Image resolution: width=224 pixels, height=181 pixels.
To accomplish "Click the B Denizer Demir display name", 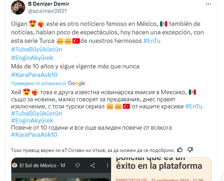I will 49,4.
